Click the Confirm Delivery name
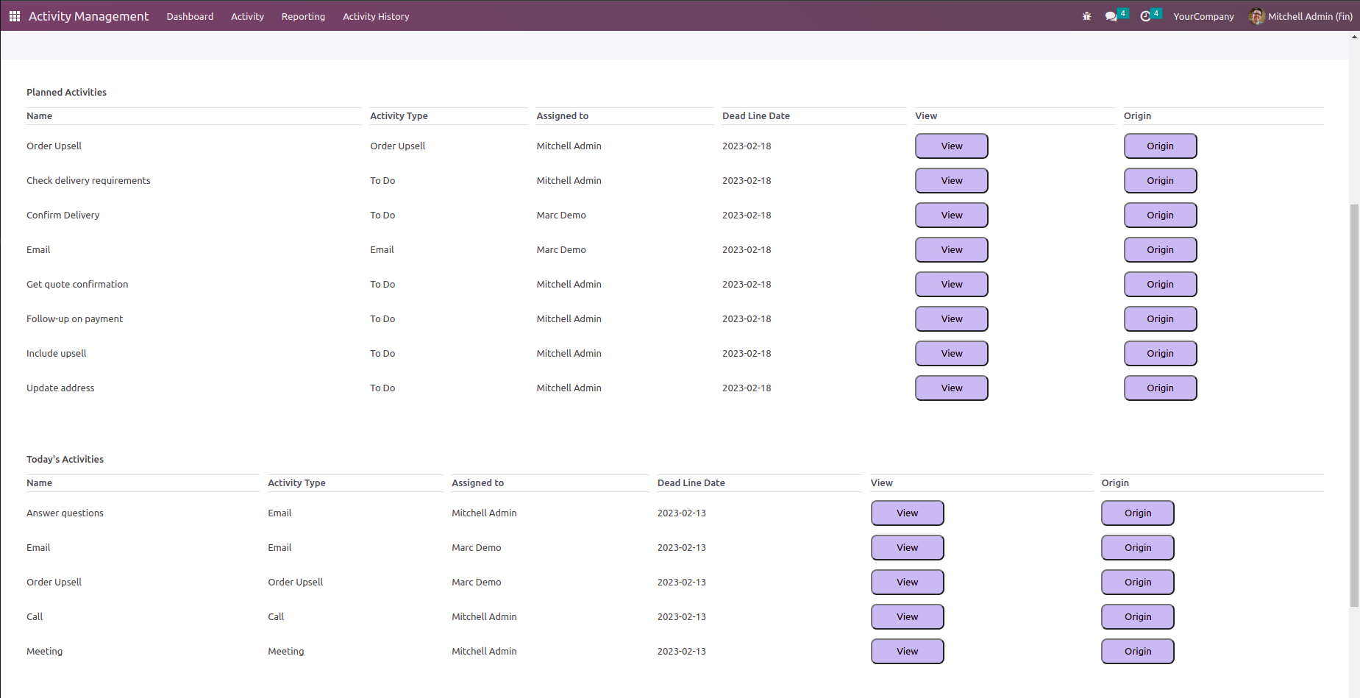Screen dimensions: 1360x698 click(63, 215)
